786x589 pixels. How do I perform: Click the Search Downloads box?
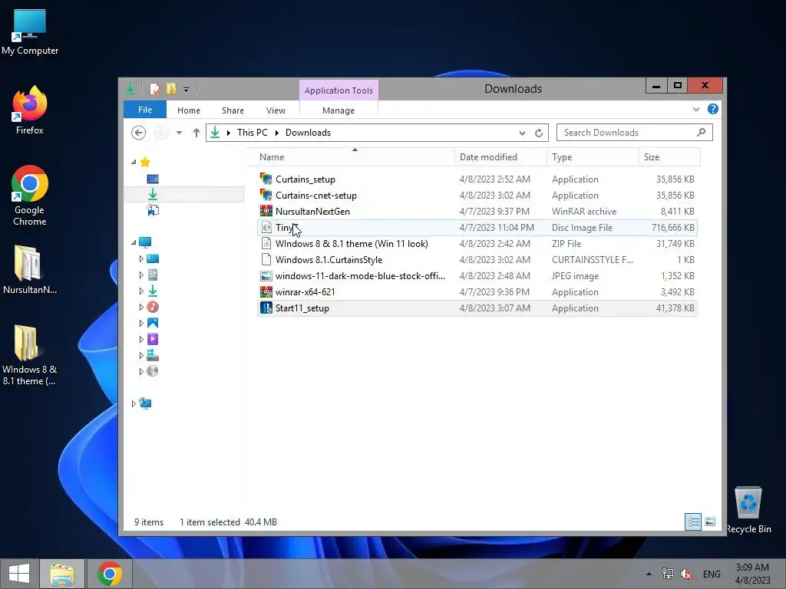point(634,132)
